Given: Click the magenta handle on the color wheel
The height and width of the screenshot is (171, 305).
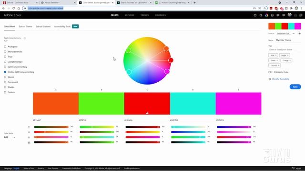Looking at the screenshot, I should pyautogui.click(x=167, y=72).
